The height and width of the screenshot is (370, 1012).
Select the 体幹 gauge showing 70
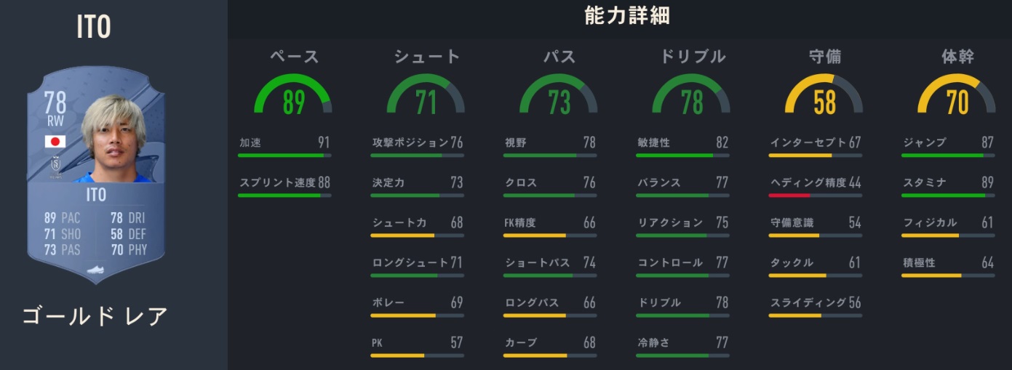pos(957,96)
